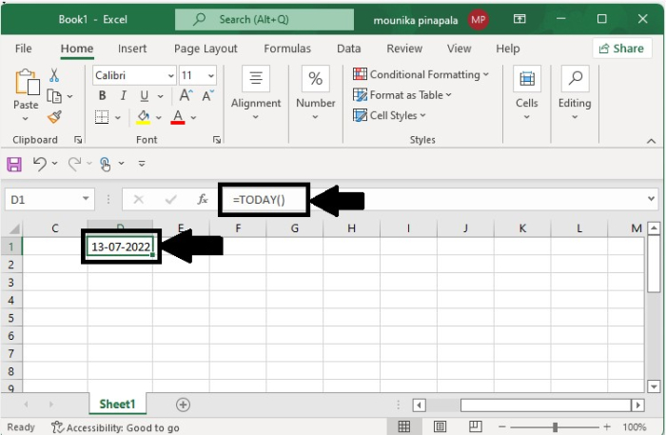Open the File tab
666x435 pixels.
click(x=24, y=49)
